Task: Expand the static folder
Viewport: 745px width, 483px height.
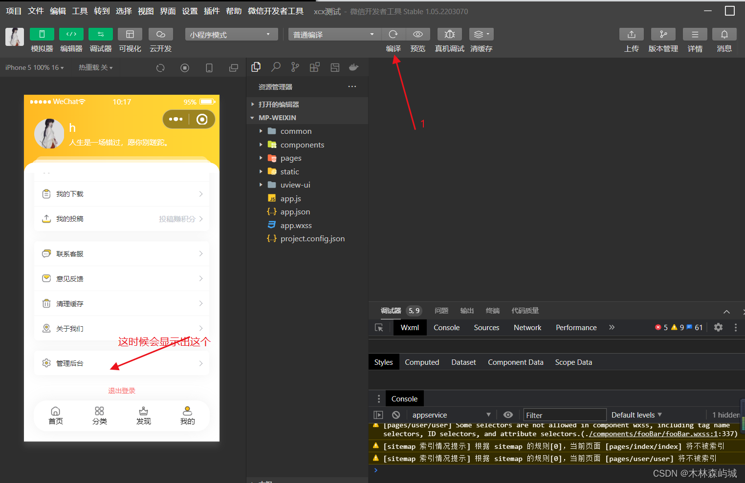Action: coord(307,171)
